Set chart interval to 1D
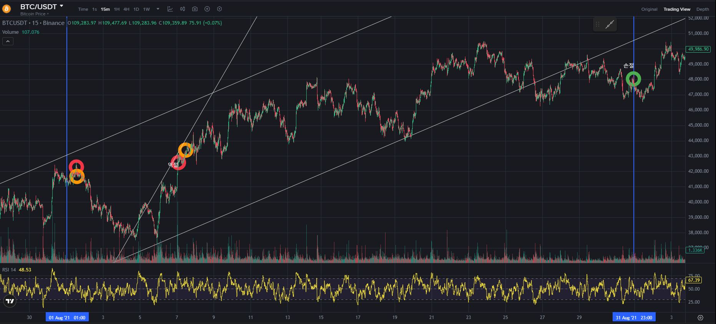The image size is (716, 324). click(136, 9)
